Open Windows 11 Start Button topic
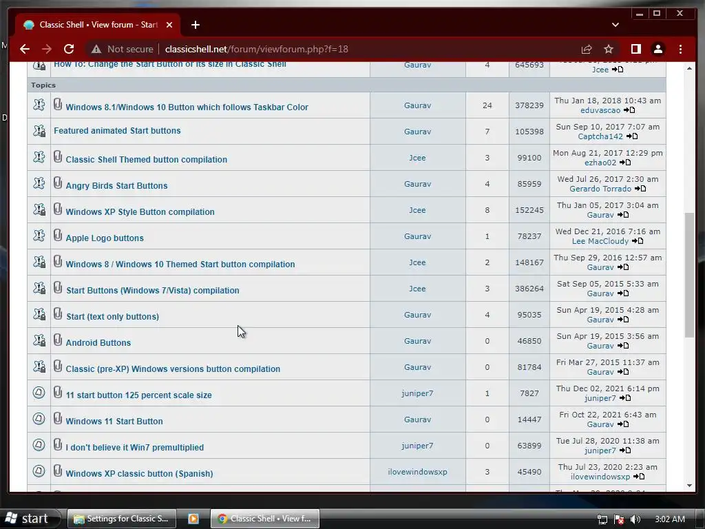 114,421
